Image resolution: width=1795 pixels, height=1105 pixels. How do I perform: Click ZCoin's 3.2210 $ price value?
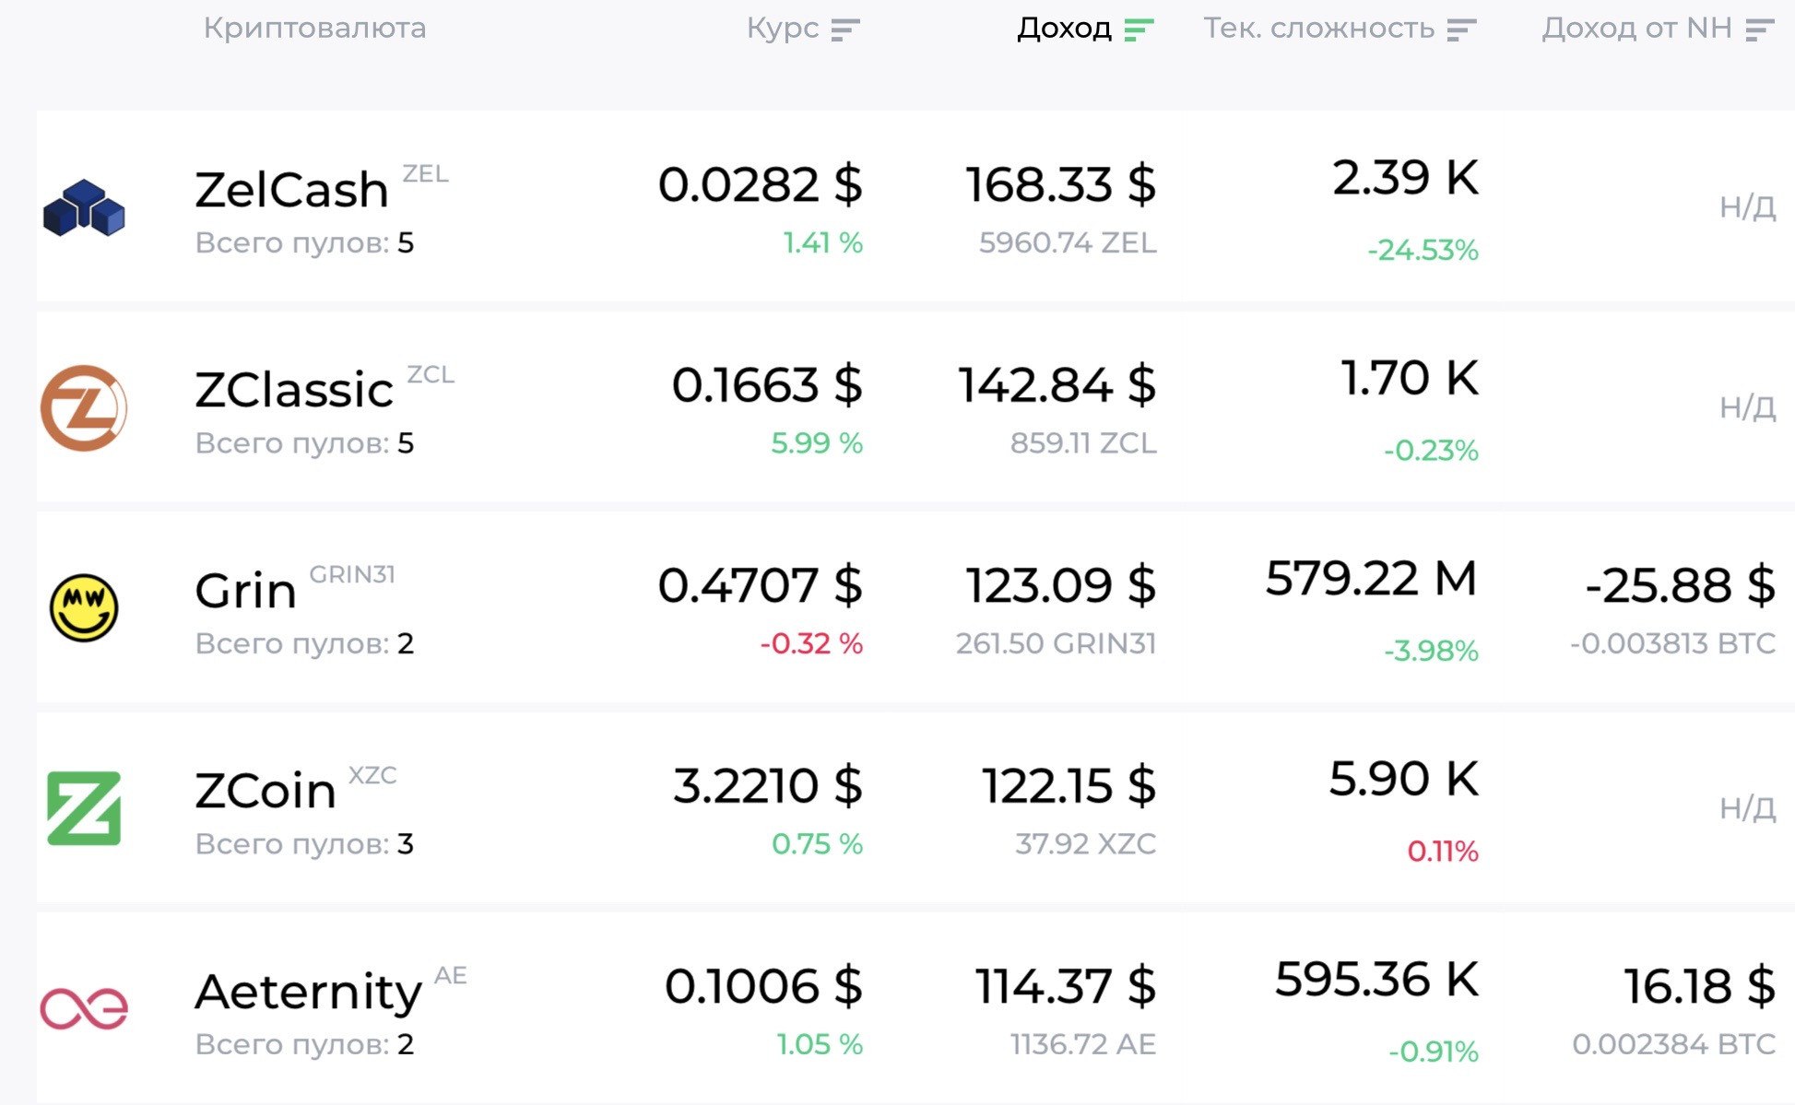[x=767, y=786]
